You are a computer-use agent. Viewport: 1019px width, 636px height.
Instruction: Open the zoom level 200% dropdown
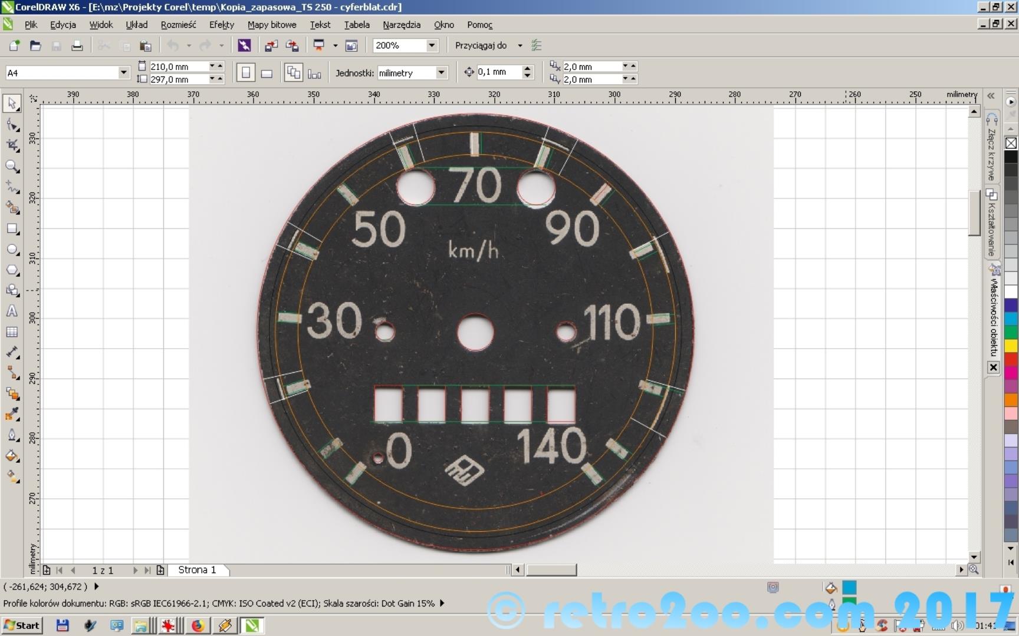(432, 45)
